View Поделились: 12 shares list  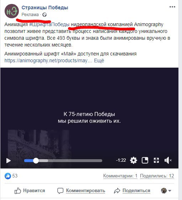157,176
